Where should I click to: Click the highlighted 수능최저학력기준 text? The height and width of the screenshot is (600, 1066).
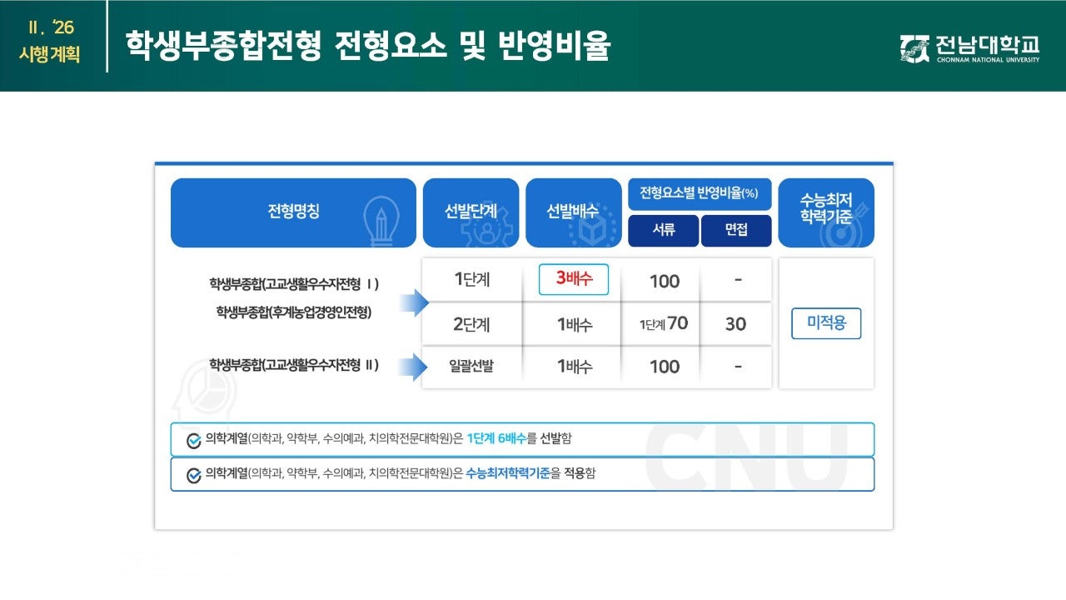(x=508, y=474)
